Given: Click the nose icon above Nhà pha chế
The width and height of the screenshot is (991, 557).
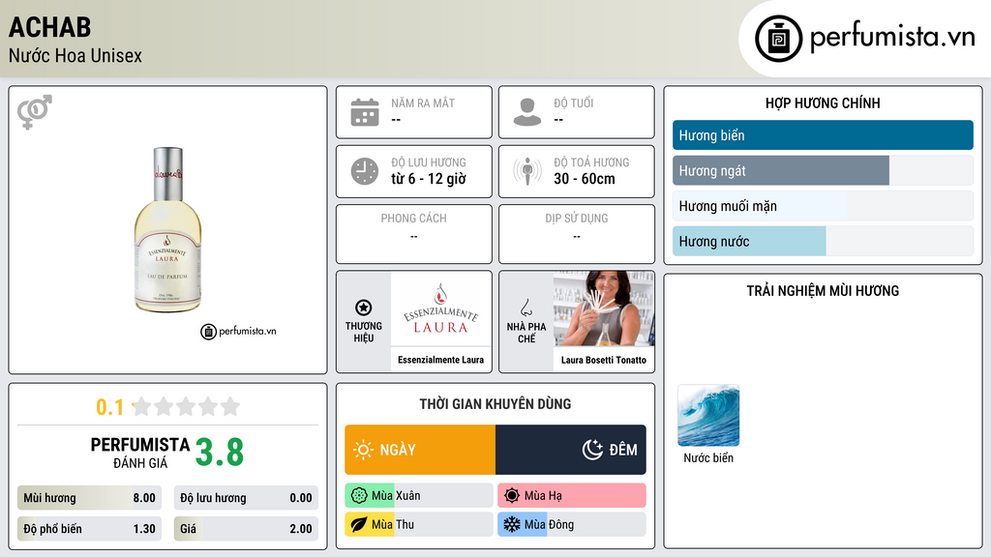Looking at the screenshot, I should (526, 308).
